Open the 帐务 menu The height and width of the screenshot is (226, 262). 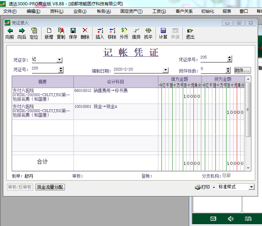tap(104, 11)
